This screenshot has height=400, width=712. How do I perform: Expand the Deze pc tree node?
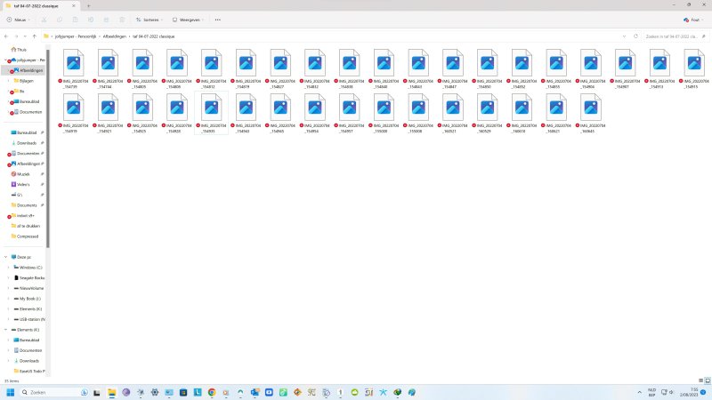pos(8,257)
